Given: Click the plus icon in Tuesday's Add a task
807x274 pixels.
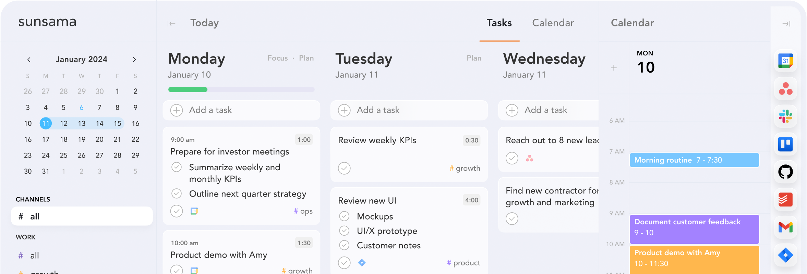Looking at the screenshot, I should (x=344, y=110).
